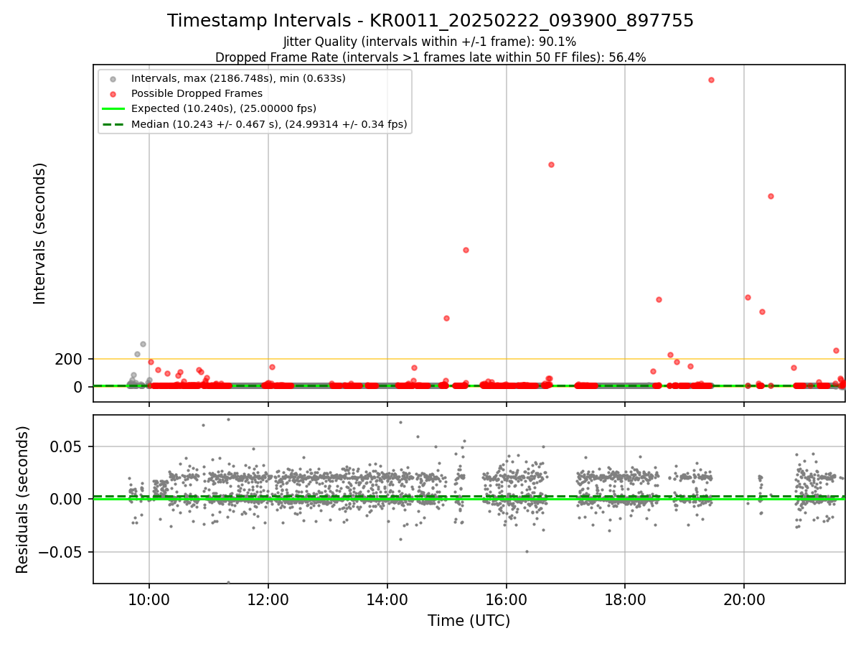Click legend entry beginning 'Median (10.243'

(269, 124)
